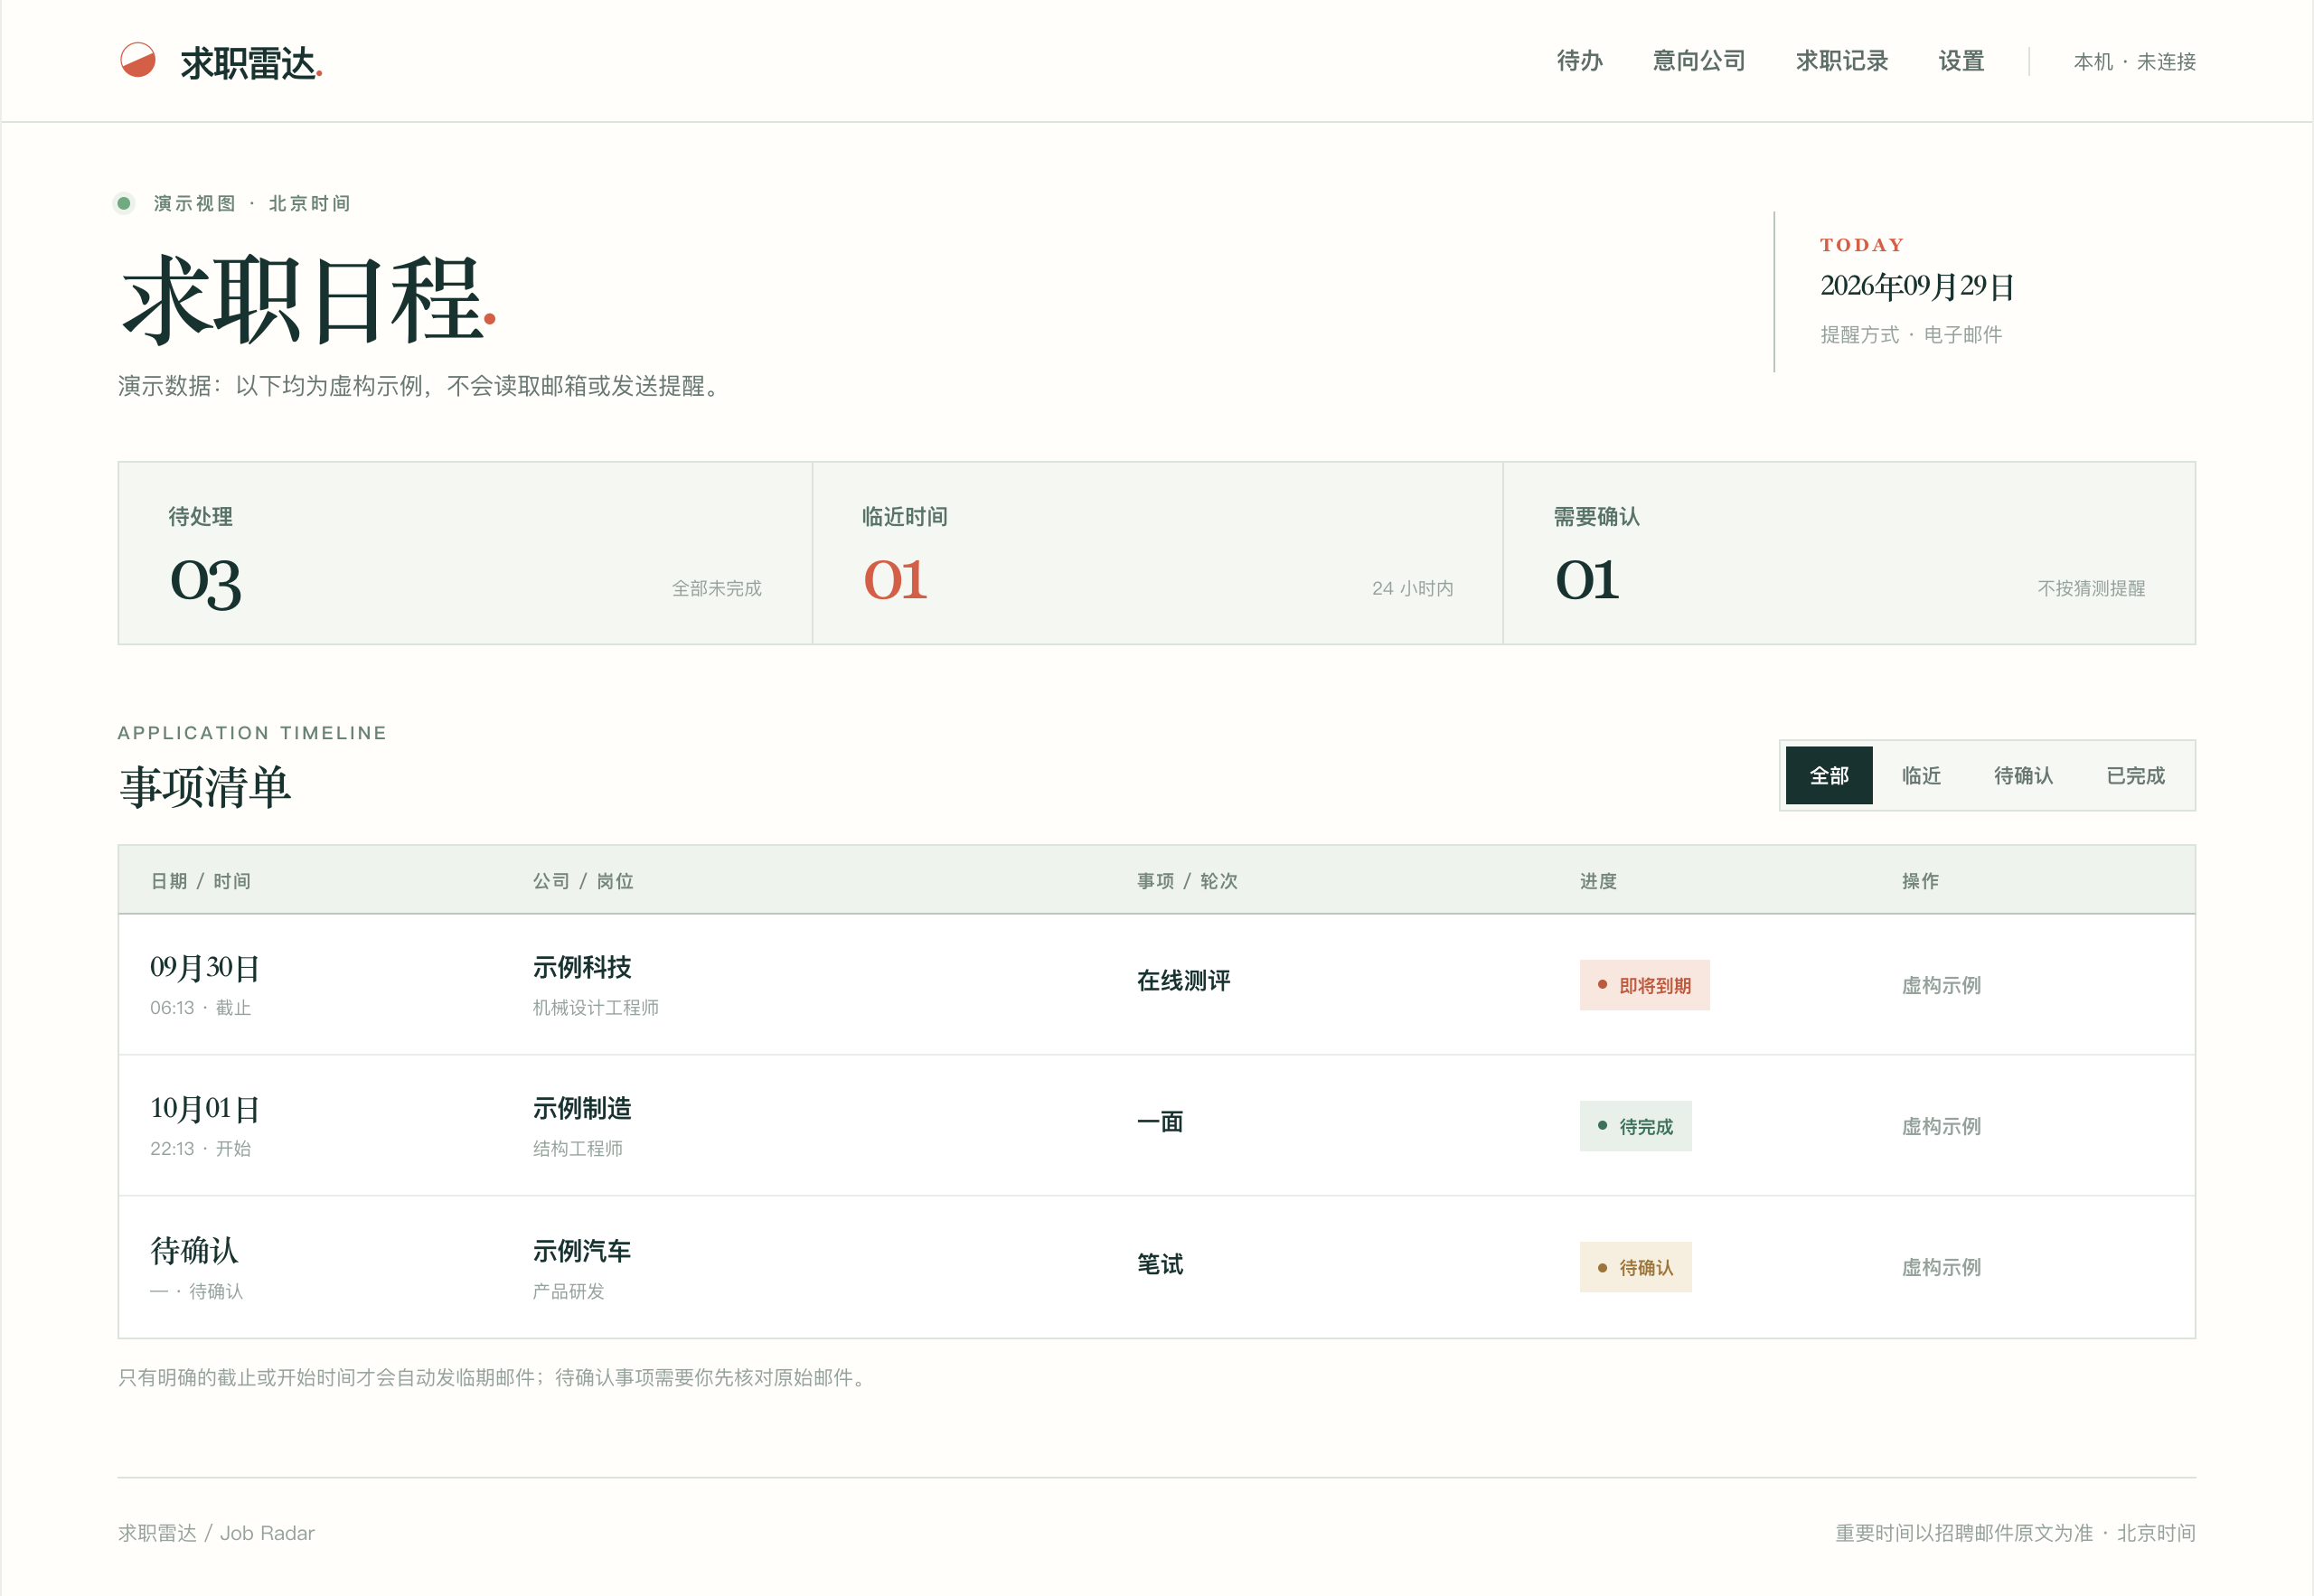Click the 一面 round cell

[1160, 1122]
